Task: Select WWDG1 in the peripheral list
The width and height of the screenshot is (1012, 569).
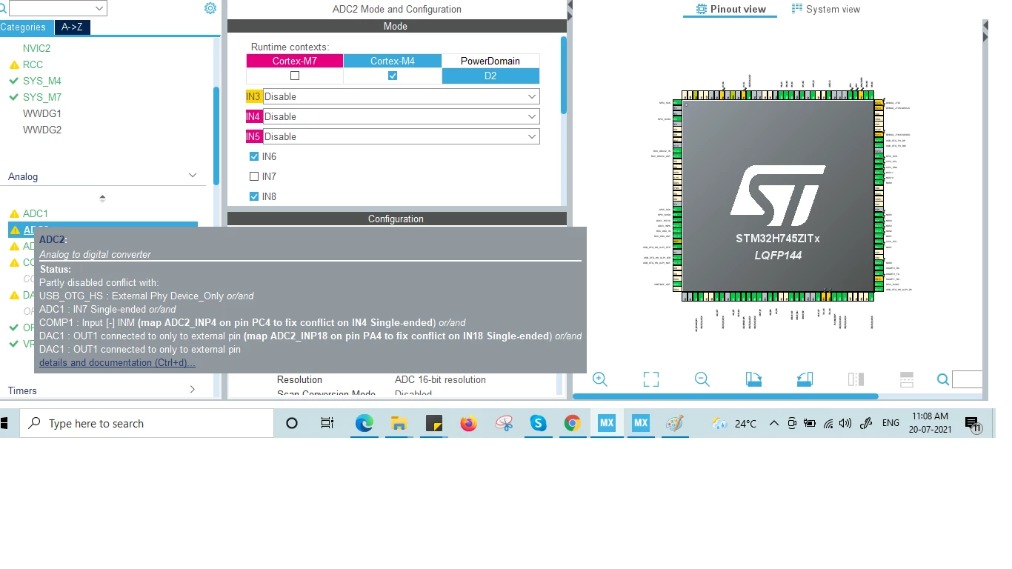Action: (42, 113)
